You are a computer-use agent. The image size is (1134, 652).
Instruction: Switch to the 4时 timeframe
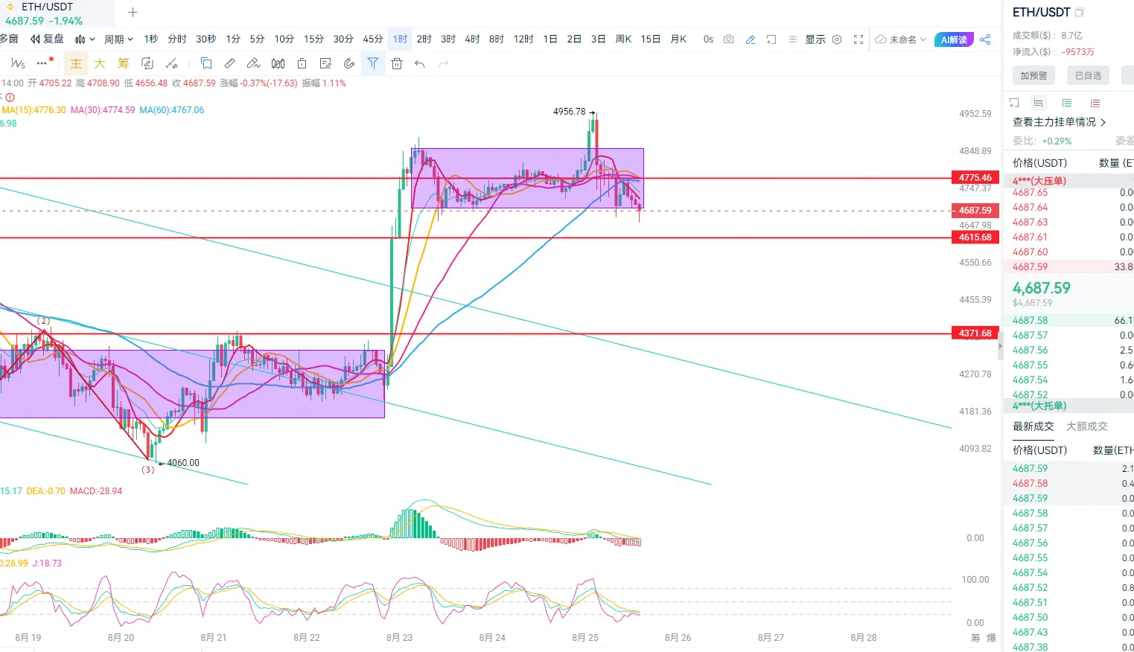point(473,39)
